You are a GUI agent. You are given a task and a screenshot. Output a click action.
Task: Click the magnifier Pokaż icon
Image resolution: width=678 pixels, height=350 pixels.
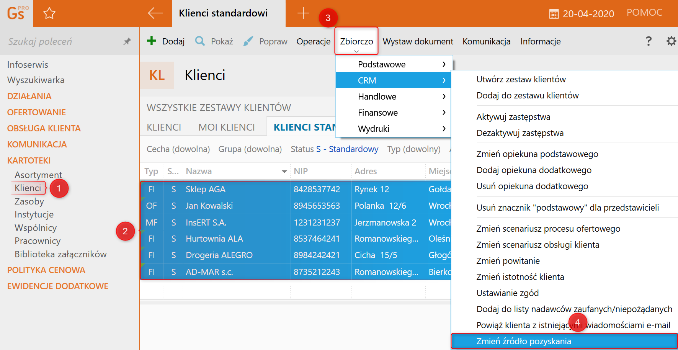coord(200,41)
